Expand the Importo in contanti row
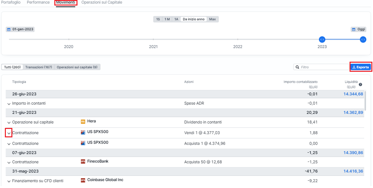Screen dimensions: 373x188 9,104
